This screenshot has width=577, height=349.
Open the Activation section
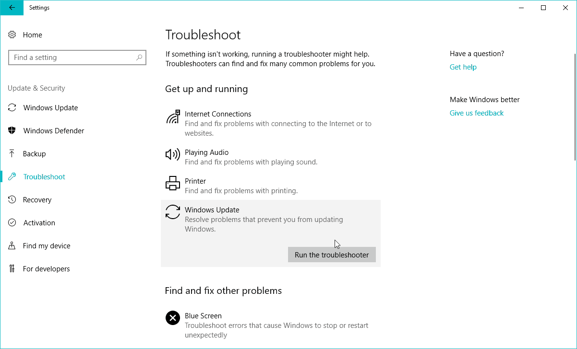coord(39,223)
